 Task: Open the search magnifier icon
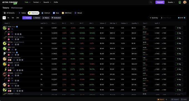tap(151, 2)
